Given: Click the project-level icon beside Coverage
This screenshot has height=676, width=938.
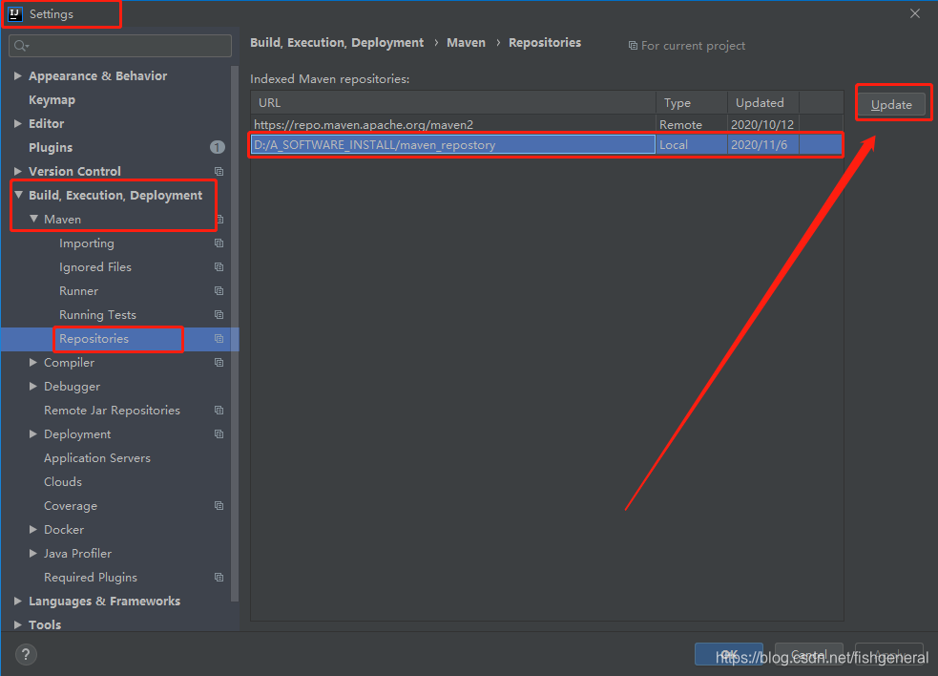Looking at the screenshot, I should [x=219, y=506].
